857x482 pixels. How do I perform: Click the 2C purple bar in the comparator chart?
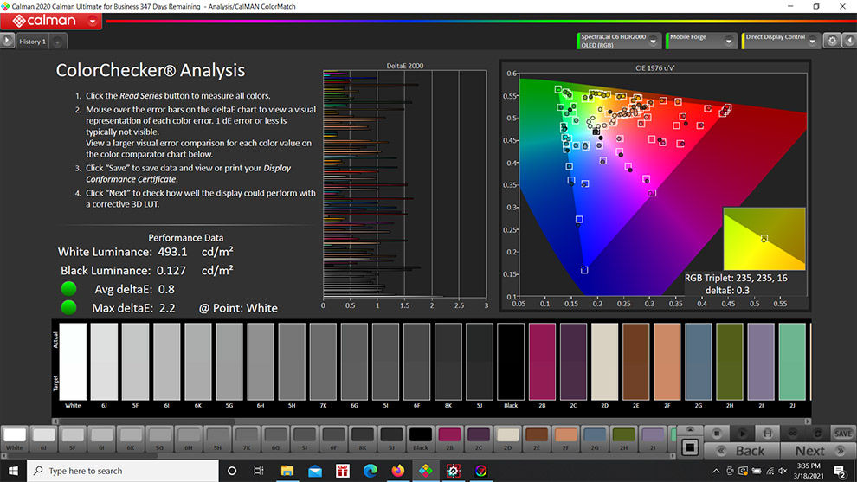[573, 361]
